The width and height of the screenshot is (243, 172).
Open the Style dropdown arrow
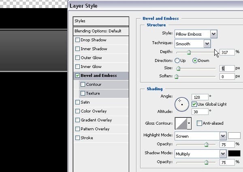pos(213,34)
